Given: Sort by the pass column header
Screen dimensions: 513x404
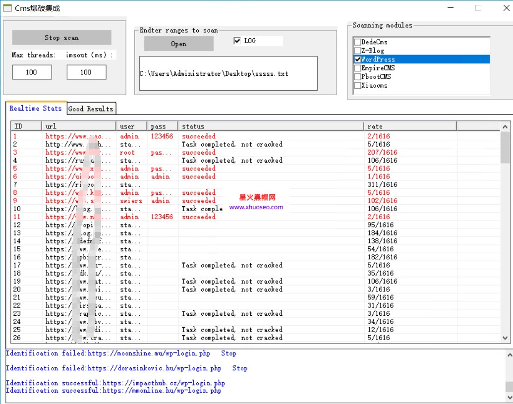Looking at the screenshot, I should click(163, 126).
